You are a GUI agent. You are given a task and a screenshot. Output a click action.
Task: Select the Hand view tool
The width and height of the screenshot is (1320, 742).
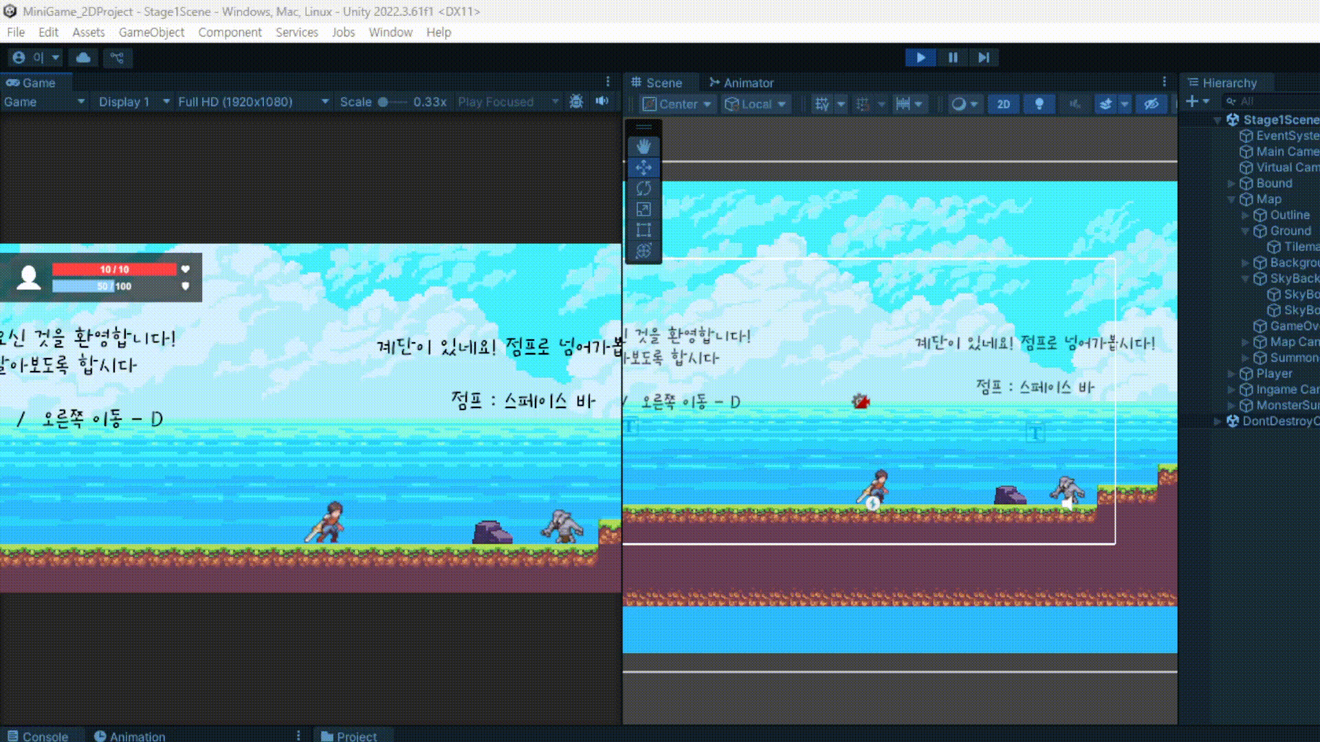pos(643,146)
